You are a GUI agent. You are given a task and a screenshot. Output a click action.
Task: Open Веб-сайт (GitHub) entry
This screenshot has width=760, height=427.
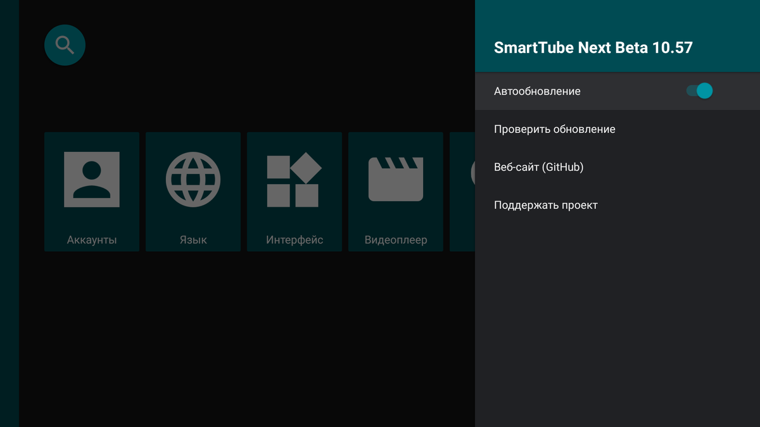[617, 167]
